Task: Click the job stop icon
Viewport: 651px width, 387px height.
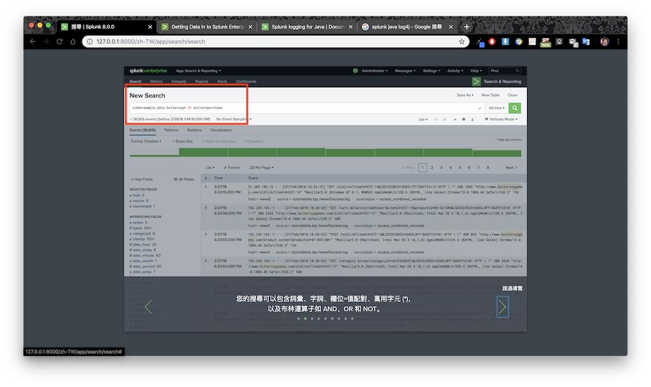Action: pyautogui.click(x=444, y=119)
